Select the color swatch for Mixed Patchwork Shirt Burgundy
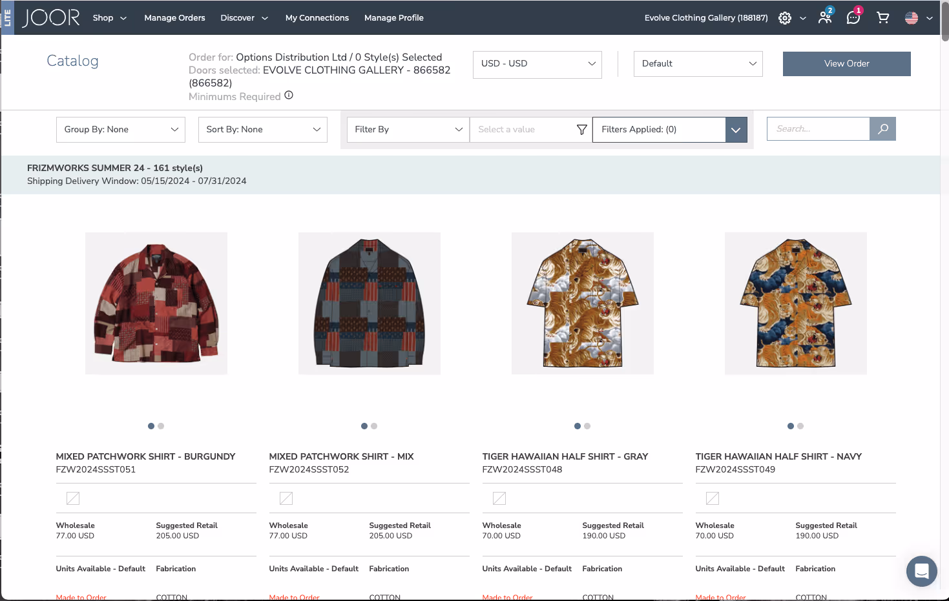This screenshot has height=601, width=949. click(73, 498)
